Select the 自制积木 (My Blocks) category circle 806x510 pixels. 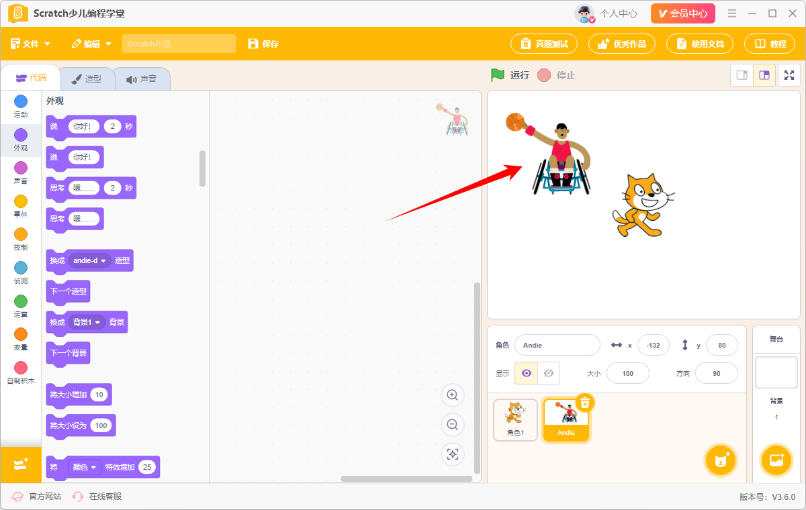tap(21, 368)
